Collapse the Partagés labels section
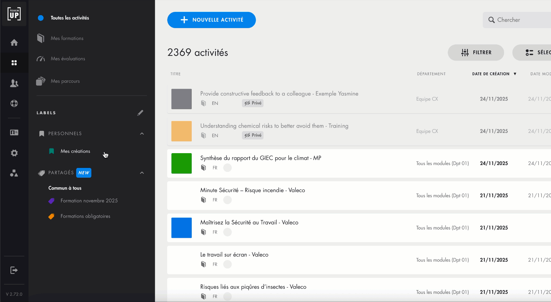The image size is (551, 302). (142, 173)
